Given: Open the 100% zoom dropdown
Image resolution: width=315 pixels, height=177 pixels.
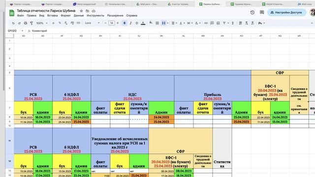Looking at the screenshot, I should pos(41,23).
